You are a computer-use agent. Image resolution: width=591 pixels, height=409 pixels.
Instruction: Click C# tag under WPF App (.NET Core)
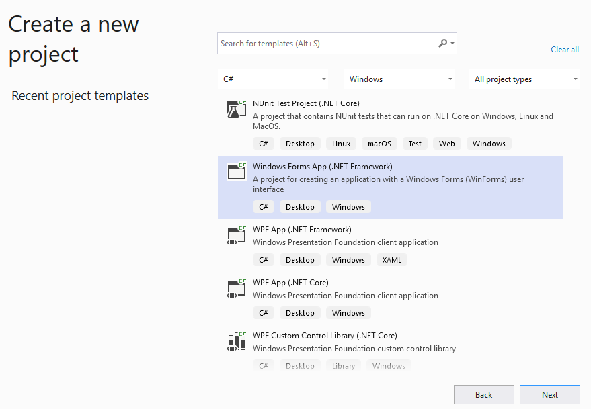264,313
